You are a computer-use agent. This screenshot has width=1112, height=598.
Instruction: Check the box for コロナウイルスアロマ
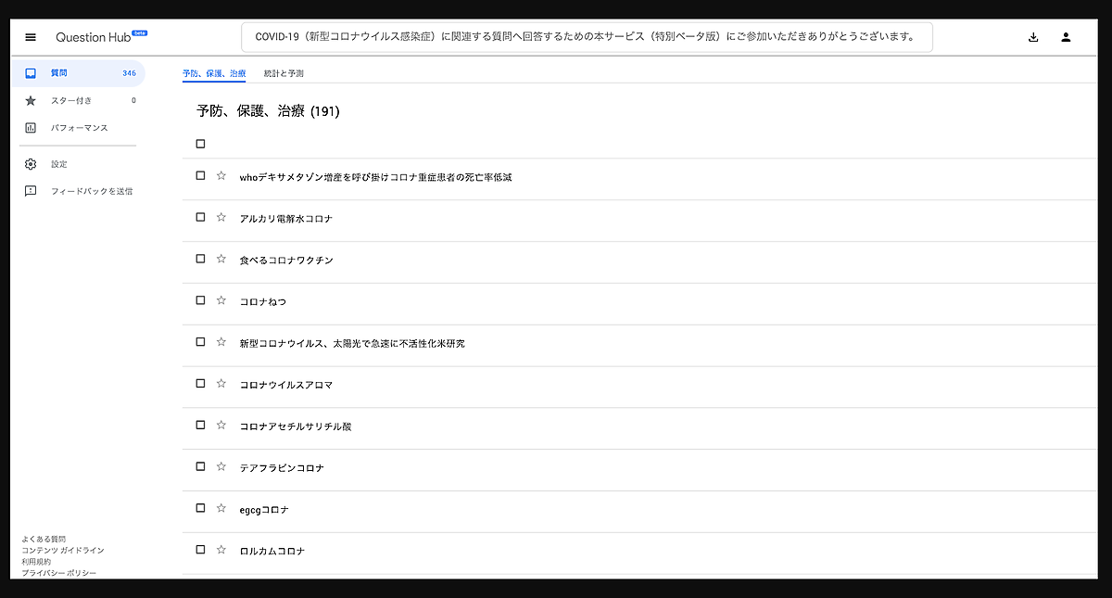[200, 383]
